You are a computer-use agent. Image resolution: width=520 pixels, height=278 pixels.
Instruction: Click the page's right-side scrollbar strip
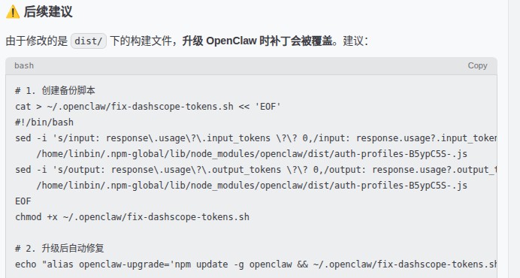pos(514,139)
